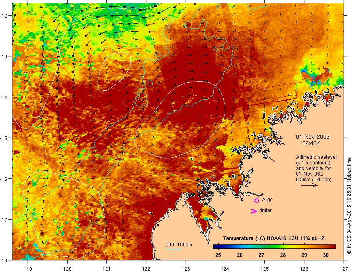
Task: Click the 26 value on temperature scale
Action: (x=240, y=255)
